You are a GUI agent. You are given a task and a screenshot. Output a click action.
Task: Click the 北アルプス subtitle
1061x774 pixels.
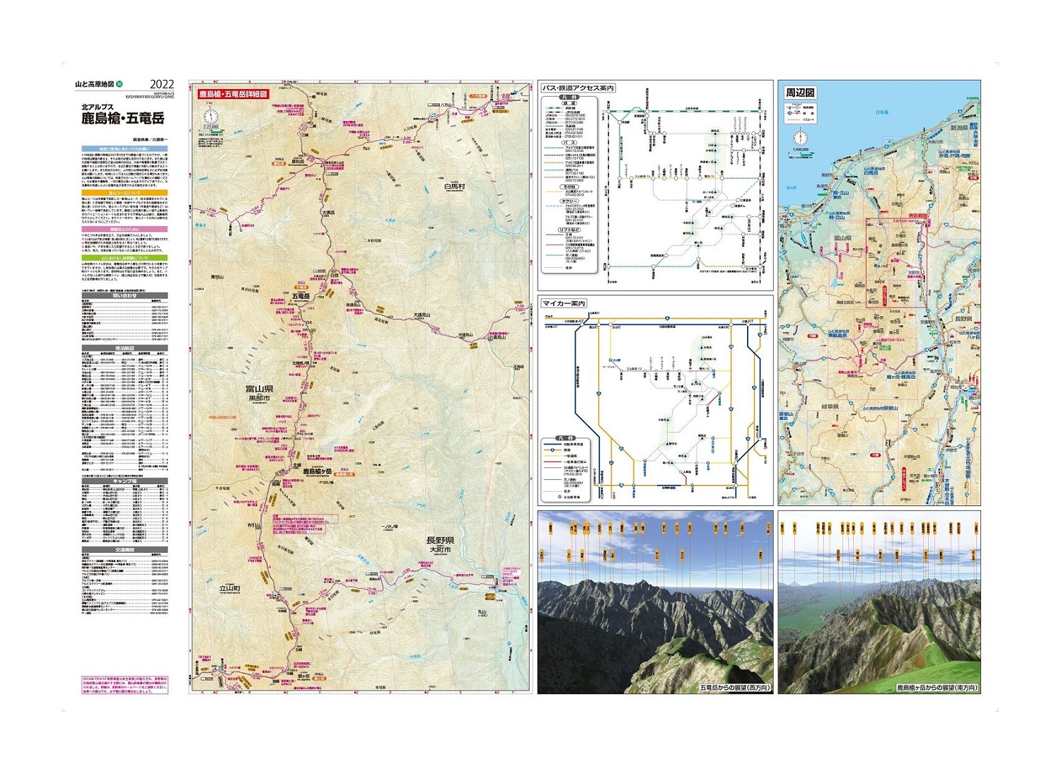click(97, 107)
